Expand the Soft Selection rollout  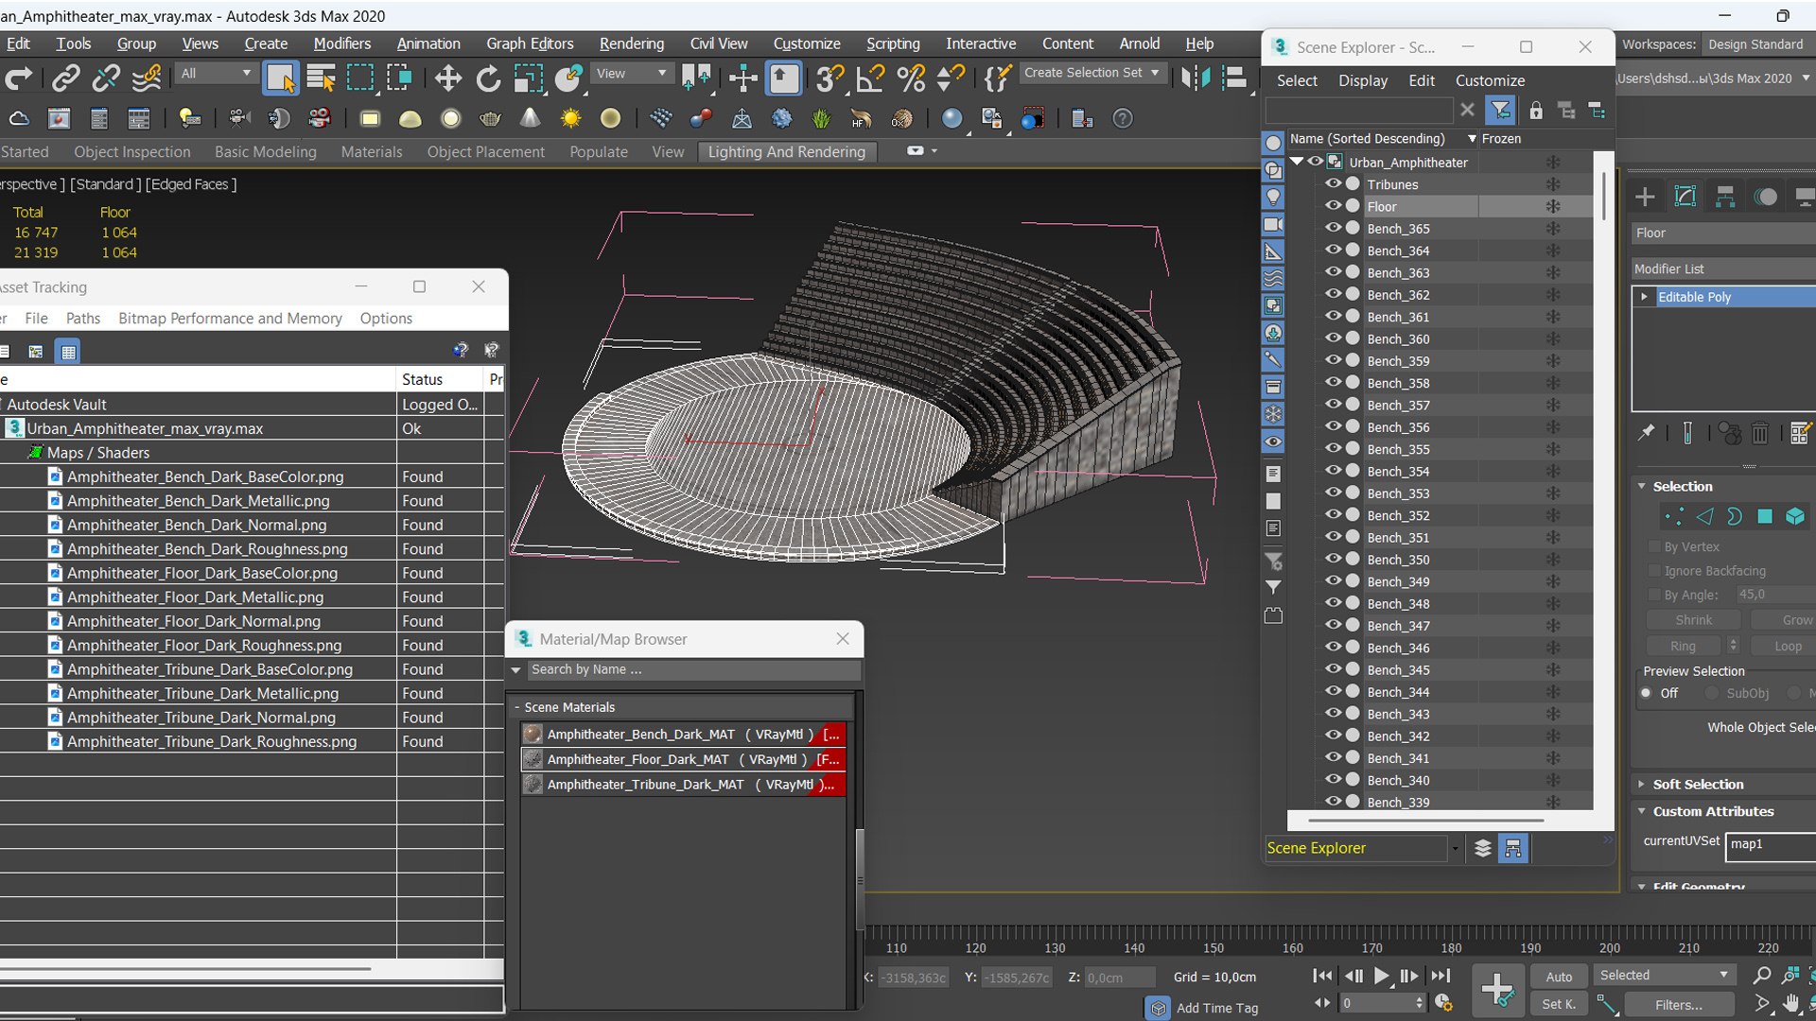(1698, 785)
